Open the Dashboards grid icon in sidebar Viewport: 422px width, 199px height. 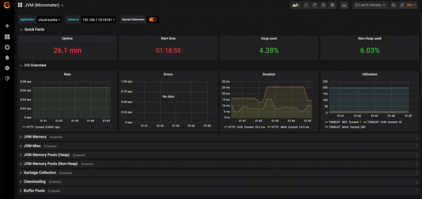pos(7,37)
